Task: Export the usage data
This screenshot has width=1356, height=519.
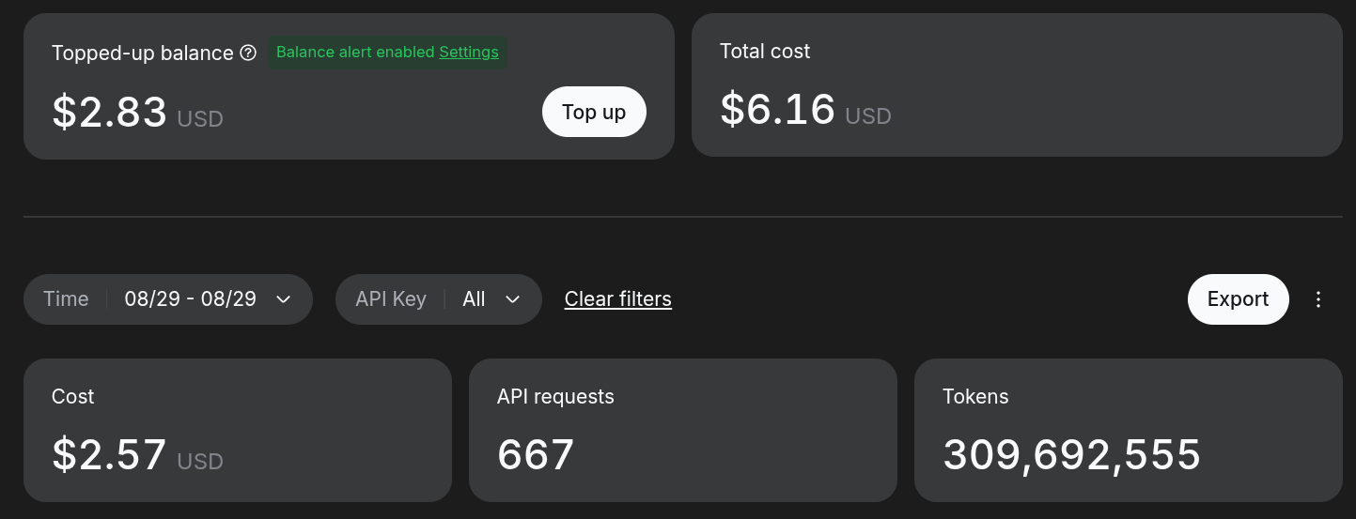Action: pyautogui.click(x=1238, y=299)
